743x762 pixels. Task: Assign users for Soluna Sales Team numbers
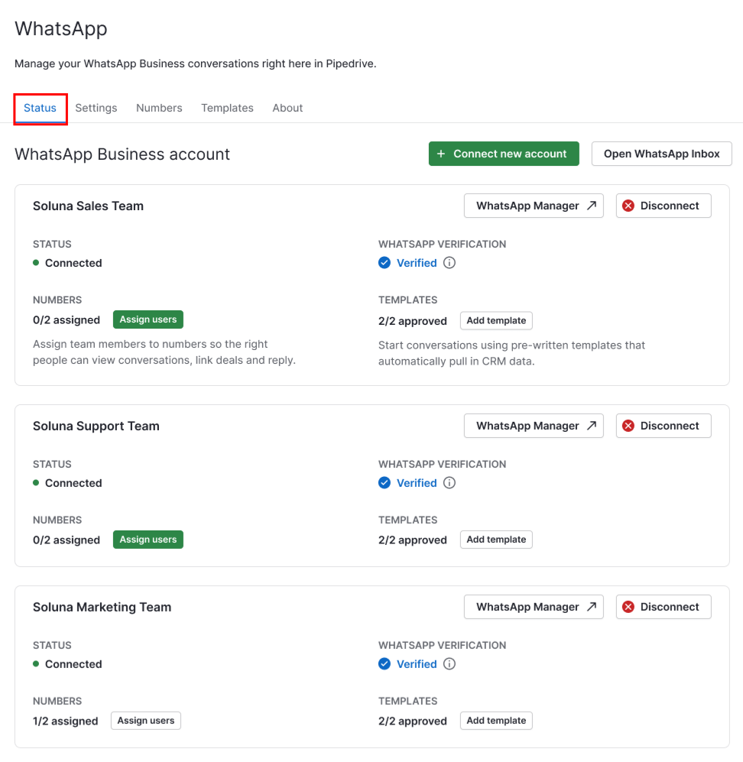148,319
